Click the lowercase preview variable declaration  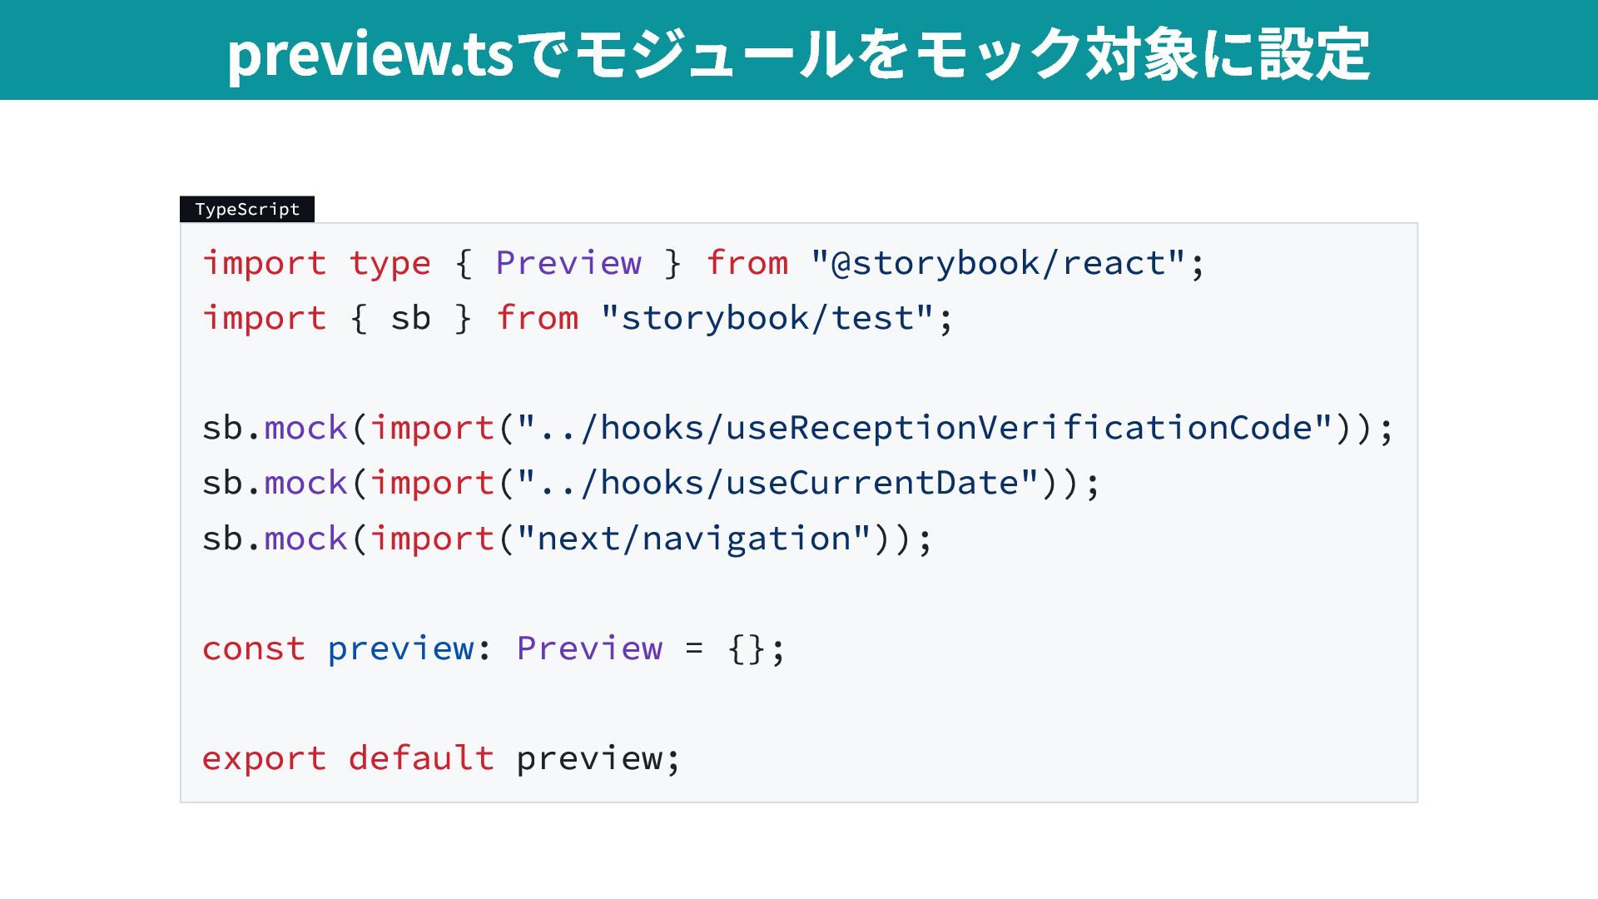[400, 648]
